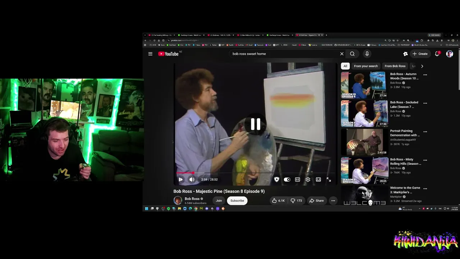Open the Secluded Lake video thumbnail

(x=364, y=113)
